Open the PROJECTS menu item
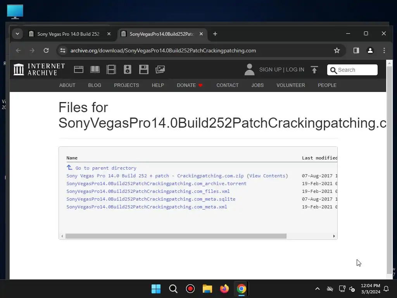The height and width of the screenshot is (298, 397). point(126,85)
